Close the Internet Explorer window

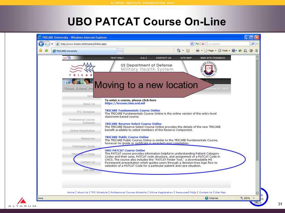coord(257,37)
